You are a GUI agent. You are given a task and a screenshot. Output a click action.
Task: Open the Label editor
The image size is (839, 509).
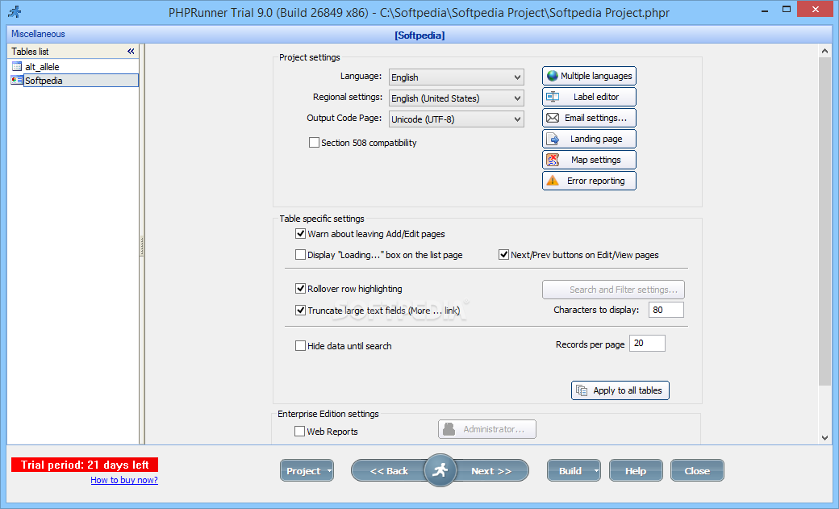point(589,97)
